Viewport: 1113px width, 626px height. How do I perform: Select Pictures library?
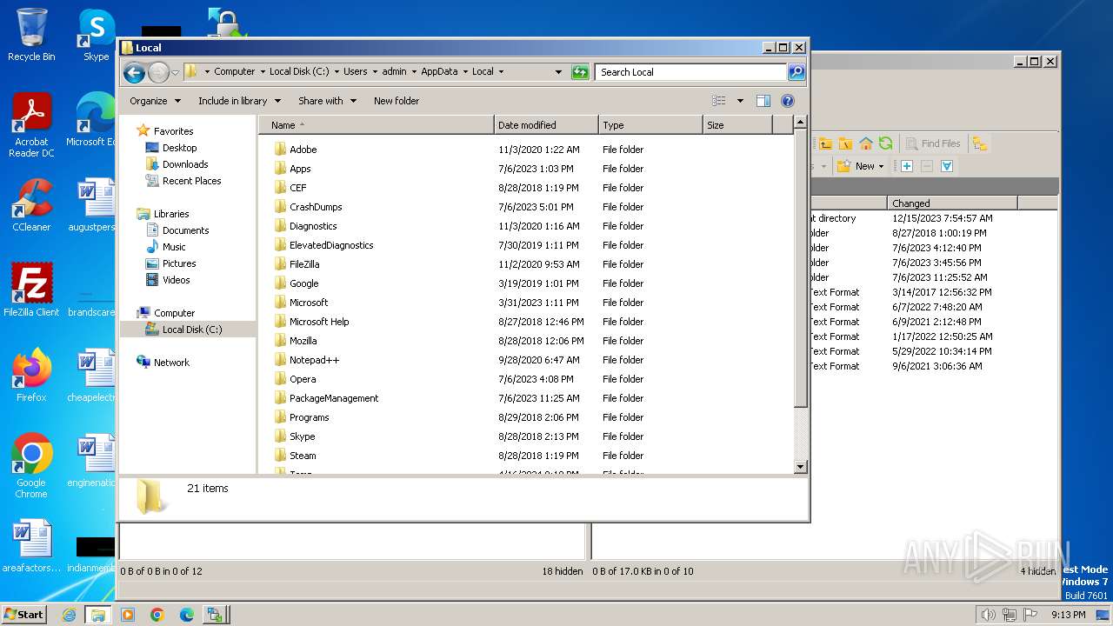point(179,263)
